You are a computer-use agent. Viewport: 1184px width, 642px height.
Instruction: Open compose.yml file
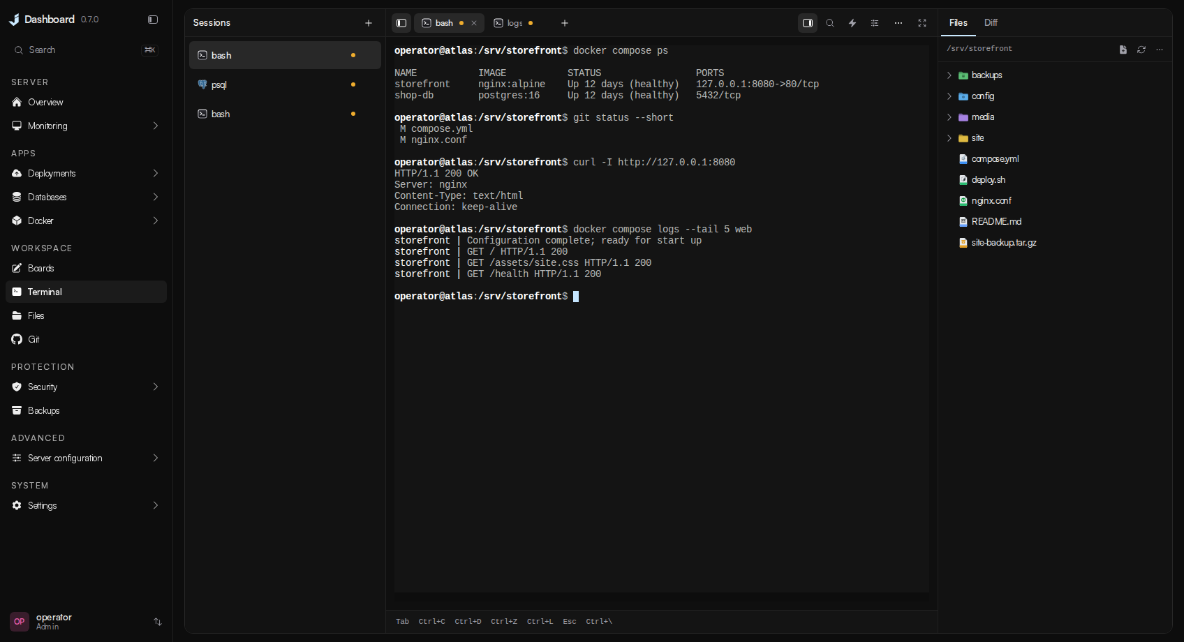pos(1055,159)
